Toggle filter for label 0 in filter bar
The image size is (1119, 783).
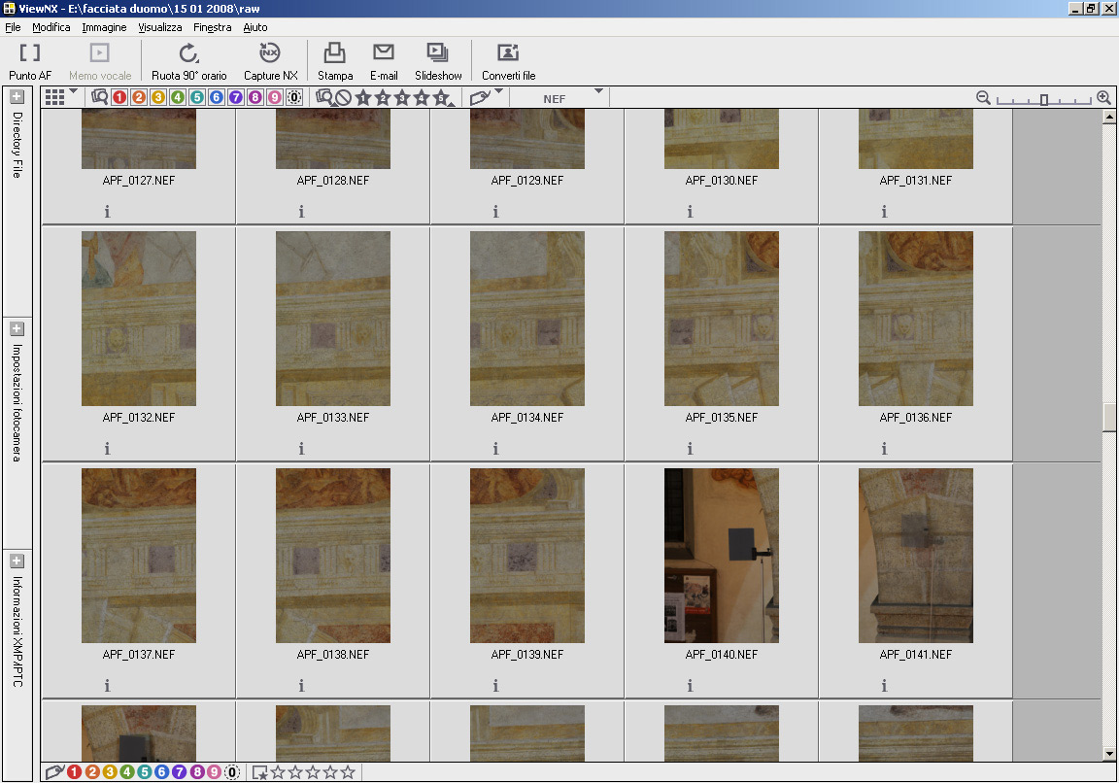(x=294, y=98)
